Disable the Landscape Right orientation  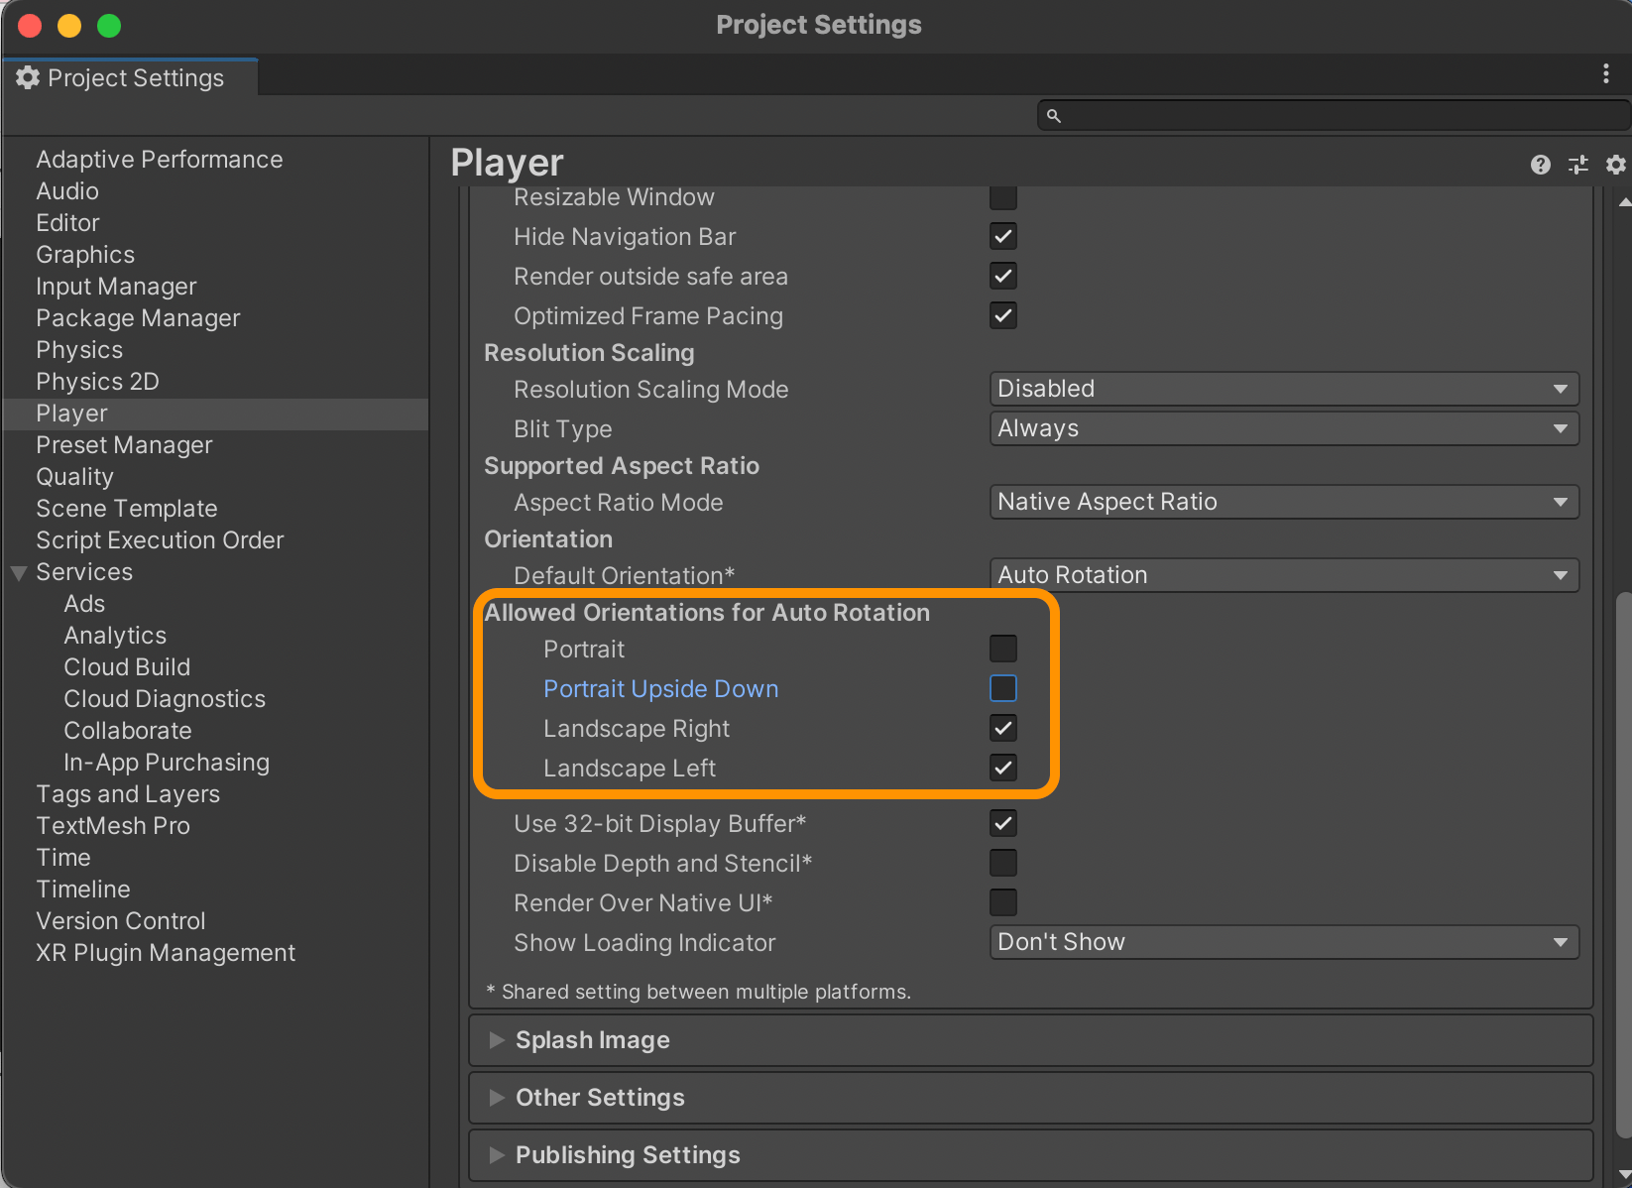(1002, 728)
